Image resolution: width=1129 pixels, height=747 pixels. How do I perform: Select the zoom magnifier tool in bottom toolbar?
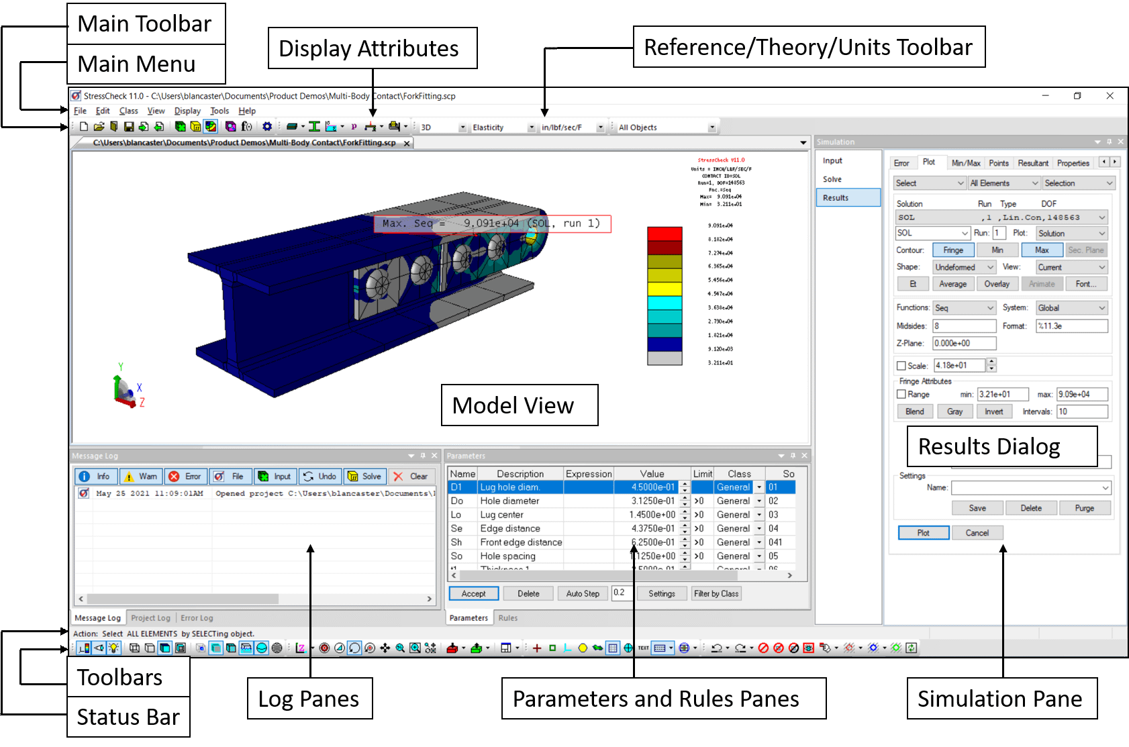coord(401,648)
